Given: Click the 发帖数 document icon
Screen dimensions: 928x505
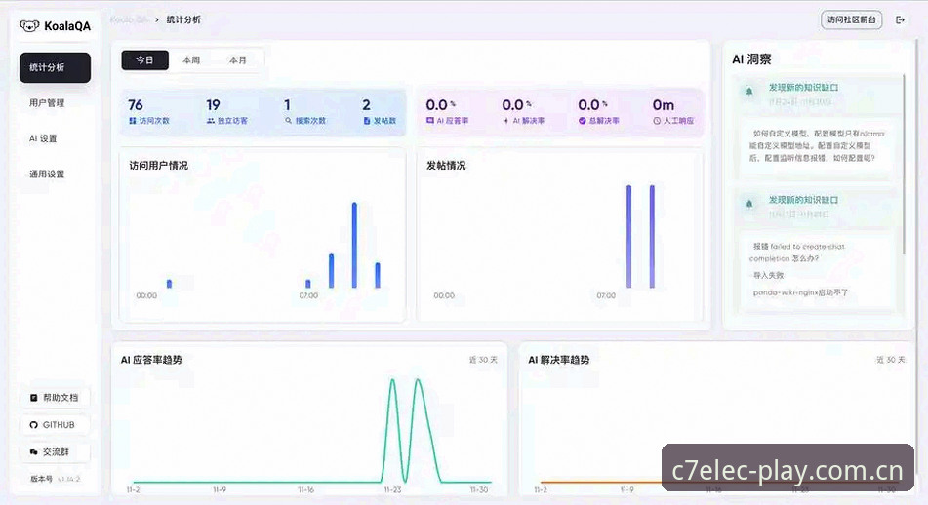Looking at the screenshot, I should [367, 121].
